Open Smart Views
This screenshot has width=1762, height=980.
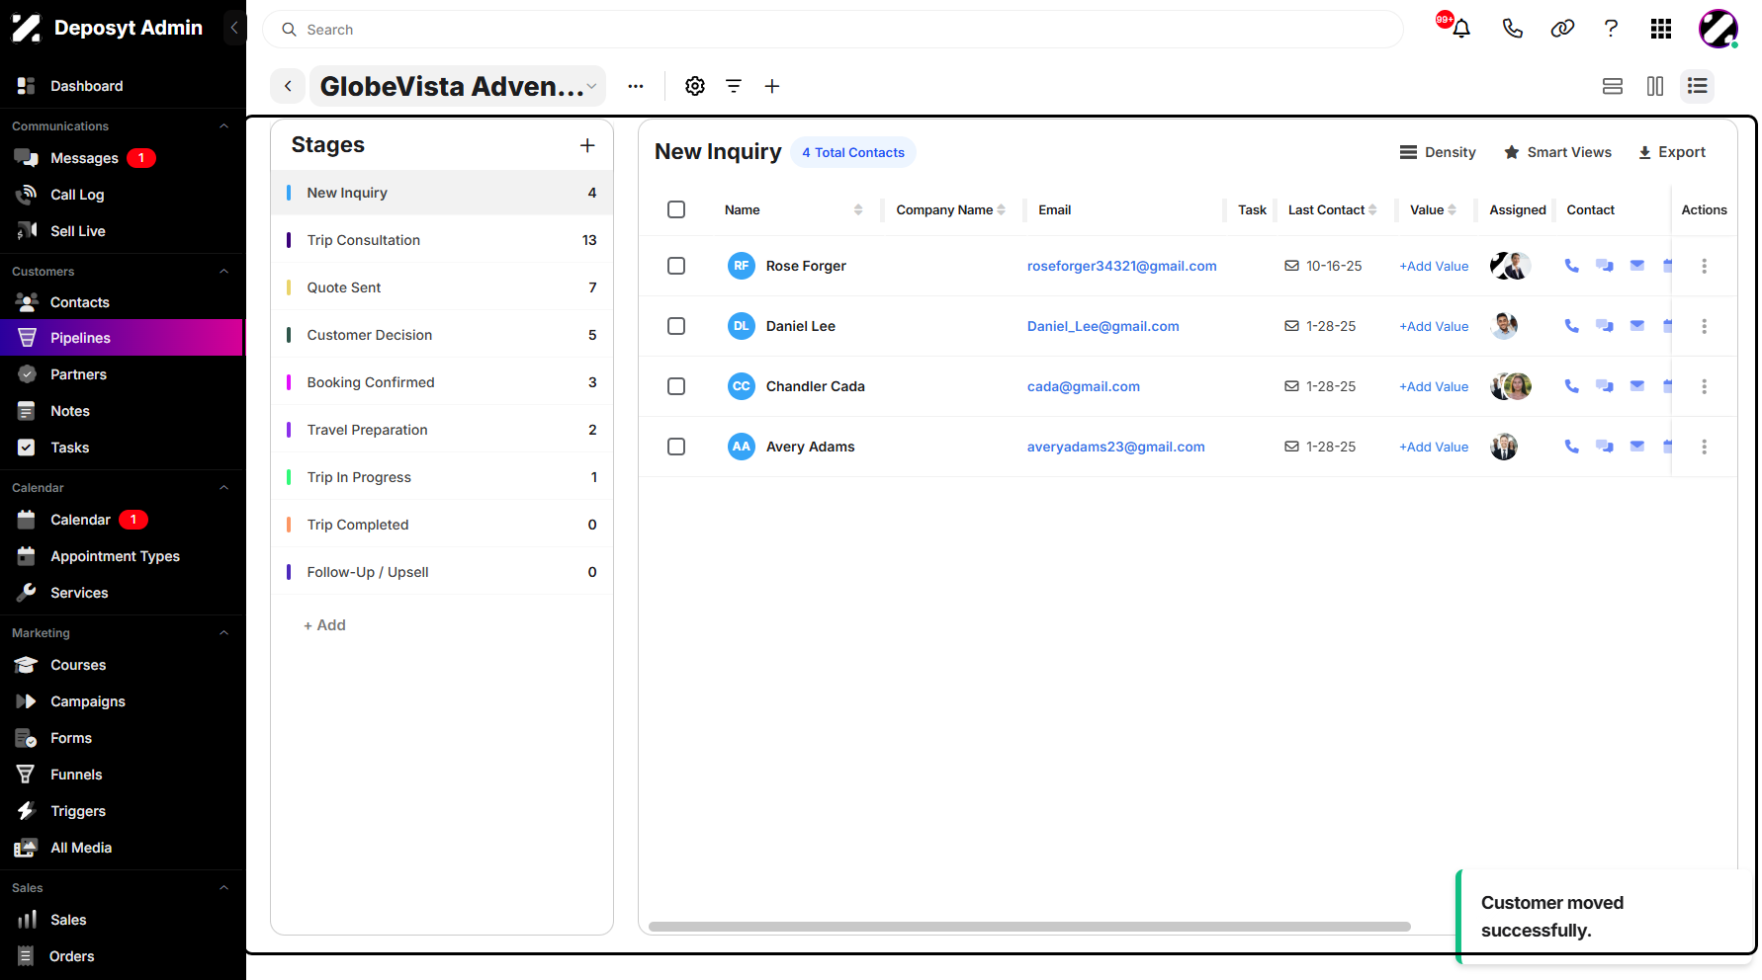coord(1558,152)
